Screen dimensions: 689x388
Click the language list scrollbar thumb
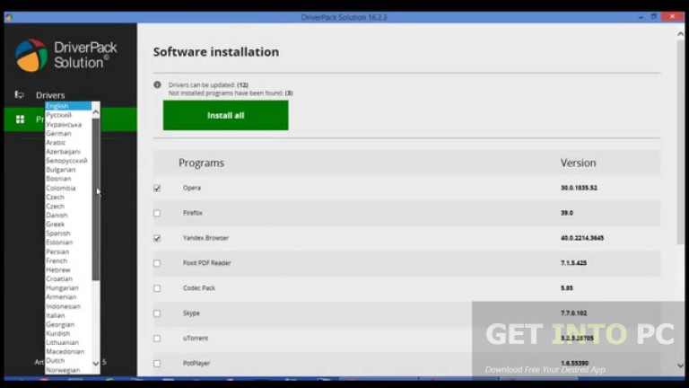pyautogui.click(x=96, y=198)
